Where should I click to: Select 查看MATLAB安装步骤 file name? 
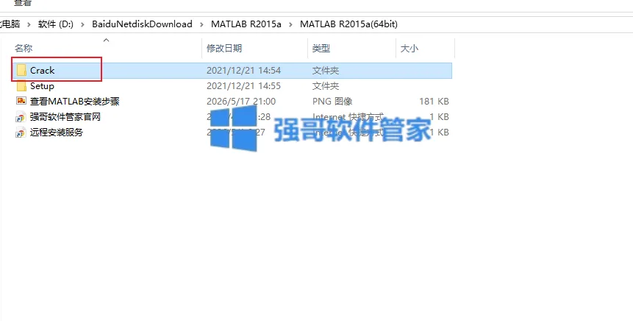(75, 102)
